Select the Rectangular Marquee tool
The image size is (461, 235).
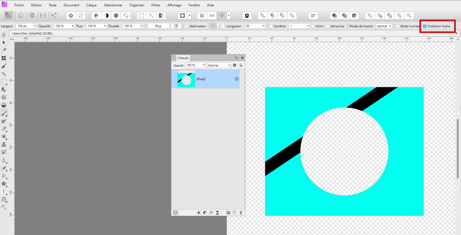pos(4,82)
